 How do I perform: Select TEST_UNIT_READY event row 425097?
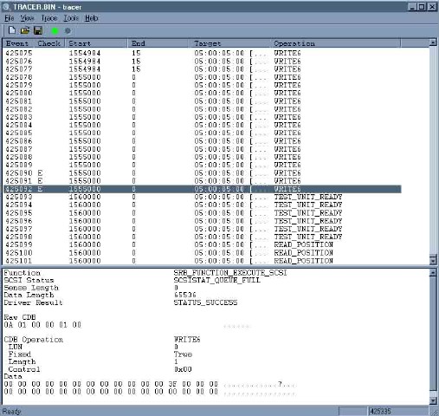click(x=202, y=229)
